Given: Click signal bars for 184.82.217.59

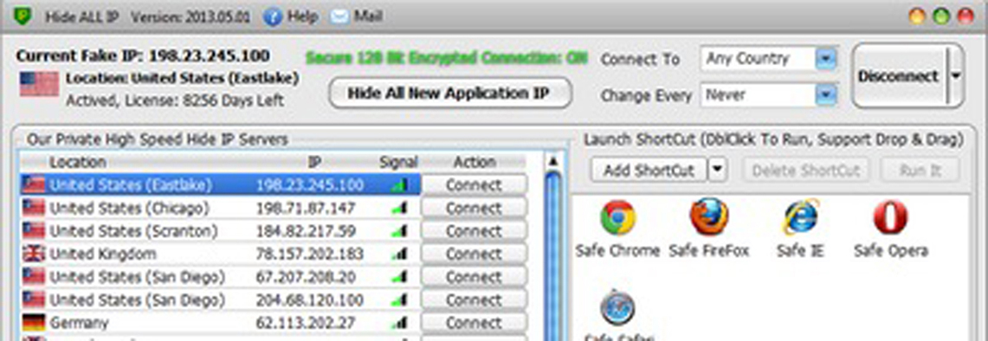Looking at the screenshot, I should (399, 231).
